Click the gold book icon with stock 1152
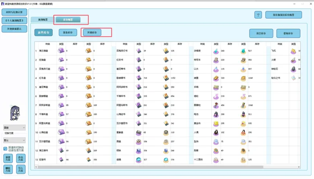Image resolution: width=314 pixels, height=179 pixels. pos(166,78)
